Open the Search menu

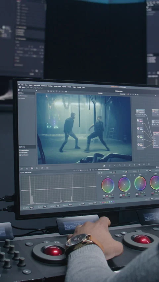30,85
